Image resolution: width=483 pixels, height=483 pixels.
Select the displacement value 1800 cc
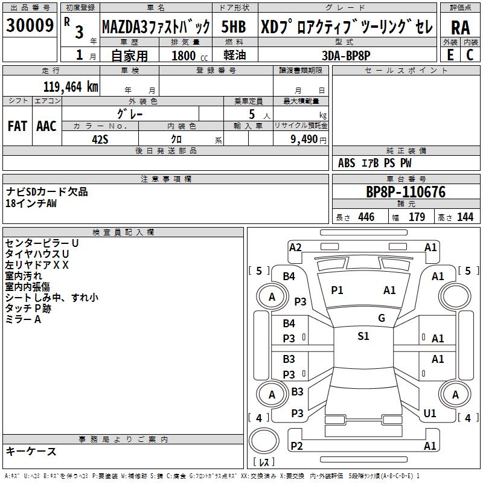(190, 56)
